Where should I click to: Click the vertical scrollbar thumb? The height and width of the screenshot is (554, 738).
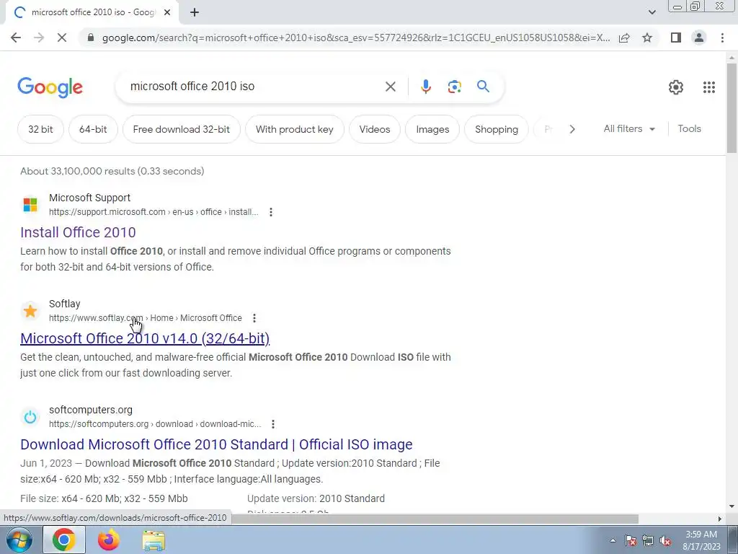(x=732, y=108)
